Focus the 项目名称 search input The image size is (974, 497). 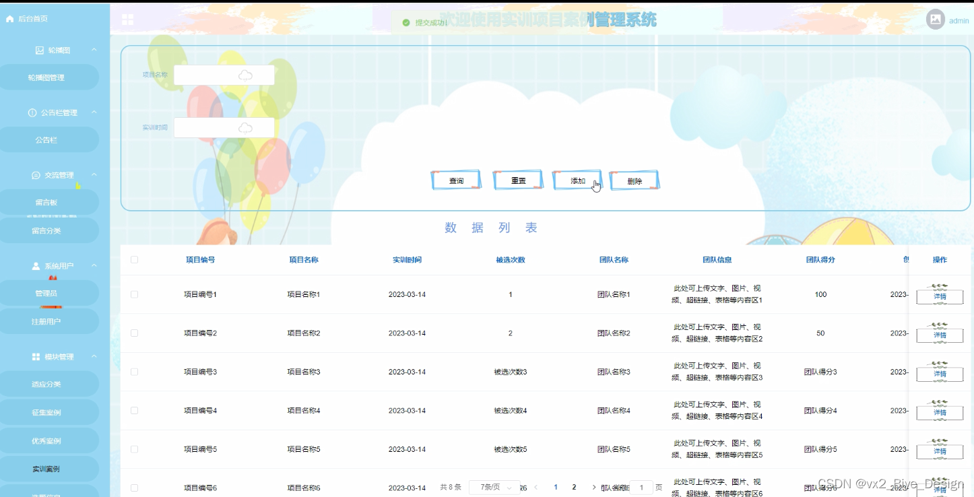pyautogui.click(x=224, y=75)
